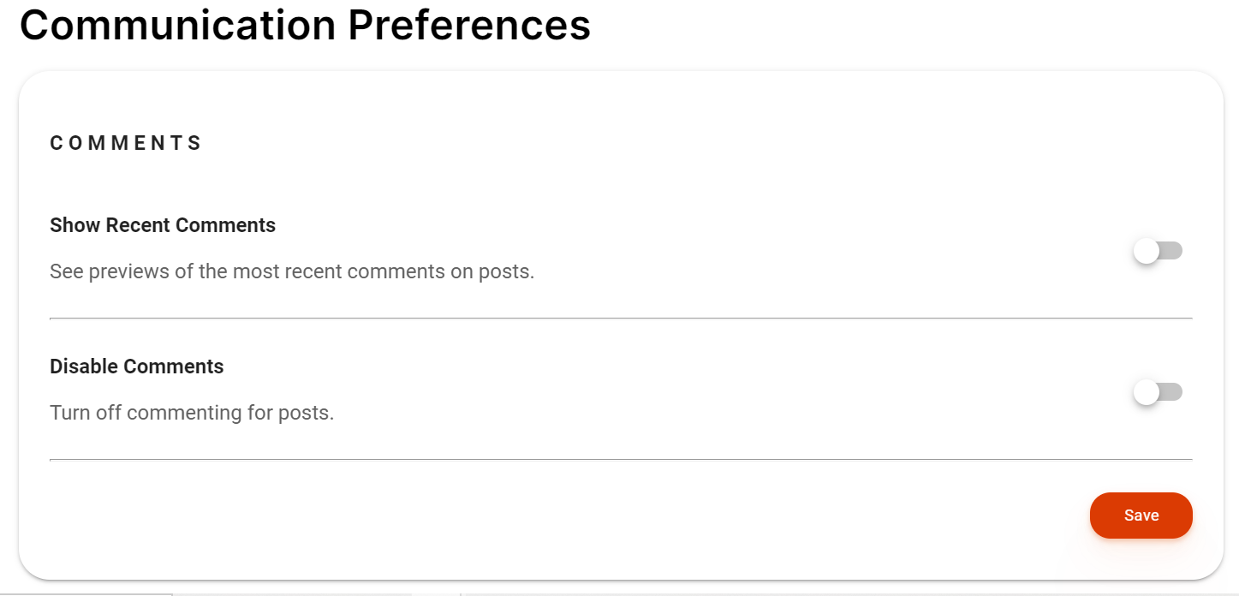The height and width of the screenshot is (596, 1239).
Task: Select the COMMENTS section header
Action: click(126, 143)
